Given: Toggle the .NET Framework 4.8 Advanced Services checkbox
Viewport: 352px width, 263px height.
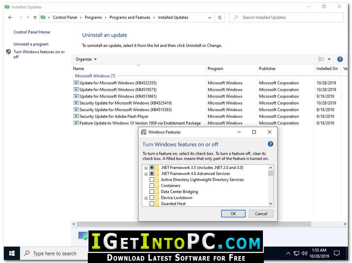Looking at the screenshot, I should point(152,174).
